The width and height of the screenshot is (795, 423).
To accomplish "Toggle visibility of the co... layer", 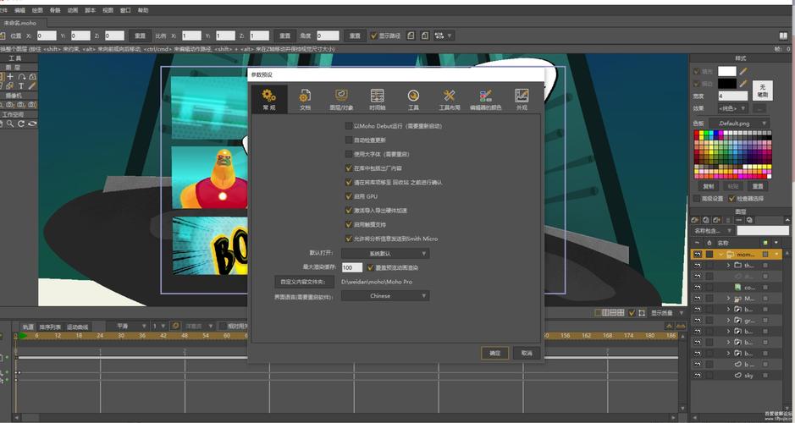I will [x=698, y=288].
